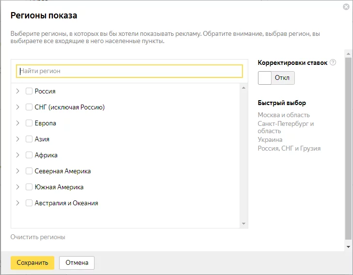Image resolution: width=353 pixels, height=275 pixels.
Task: Expand the Африка region list
Action: (18, 155)
